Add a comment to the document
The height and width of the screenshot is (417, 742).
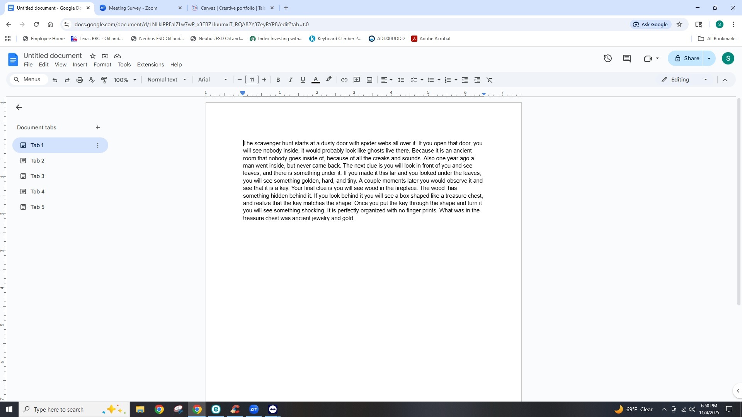pyautogui.click(x=357, y=80)
